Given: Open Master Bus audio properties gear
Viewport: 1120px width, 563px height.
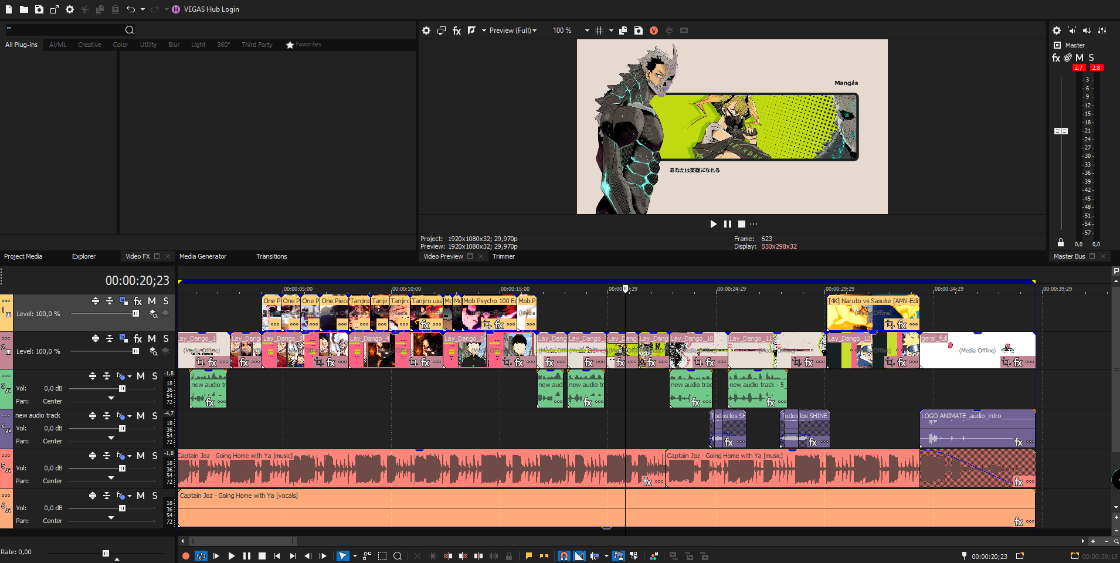Looking at the screenshot, I should click(x=1057, y=30).
